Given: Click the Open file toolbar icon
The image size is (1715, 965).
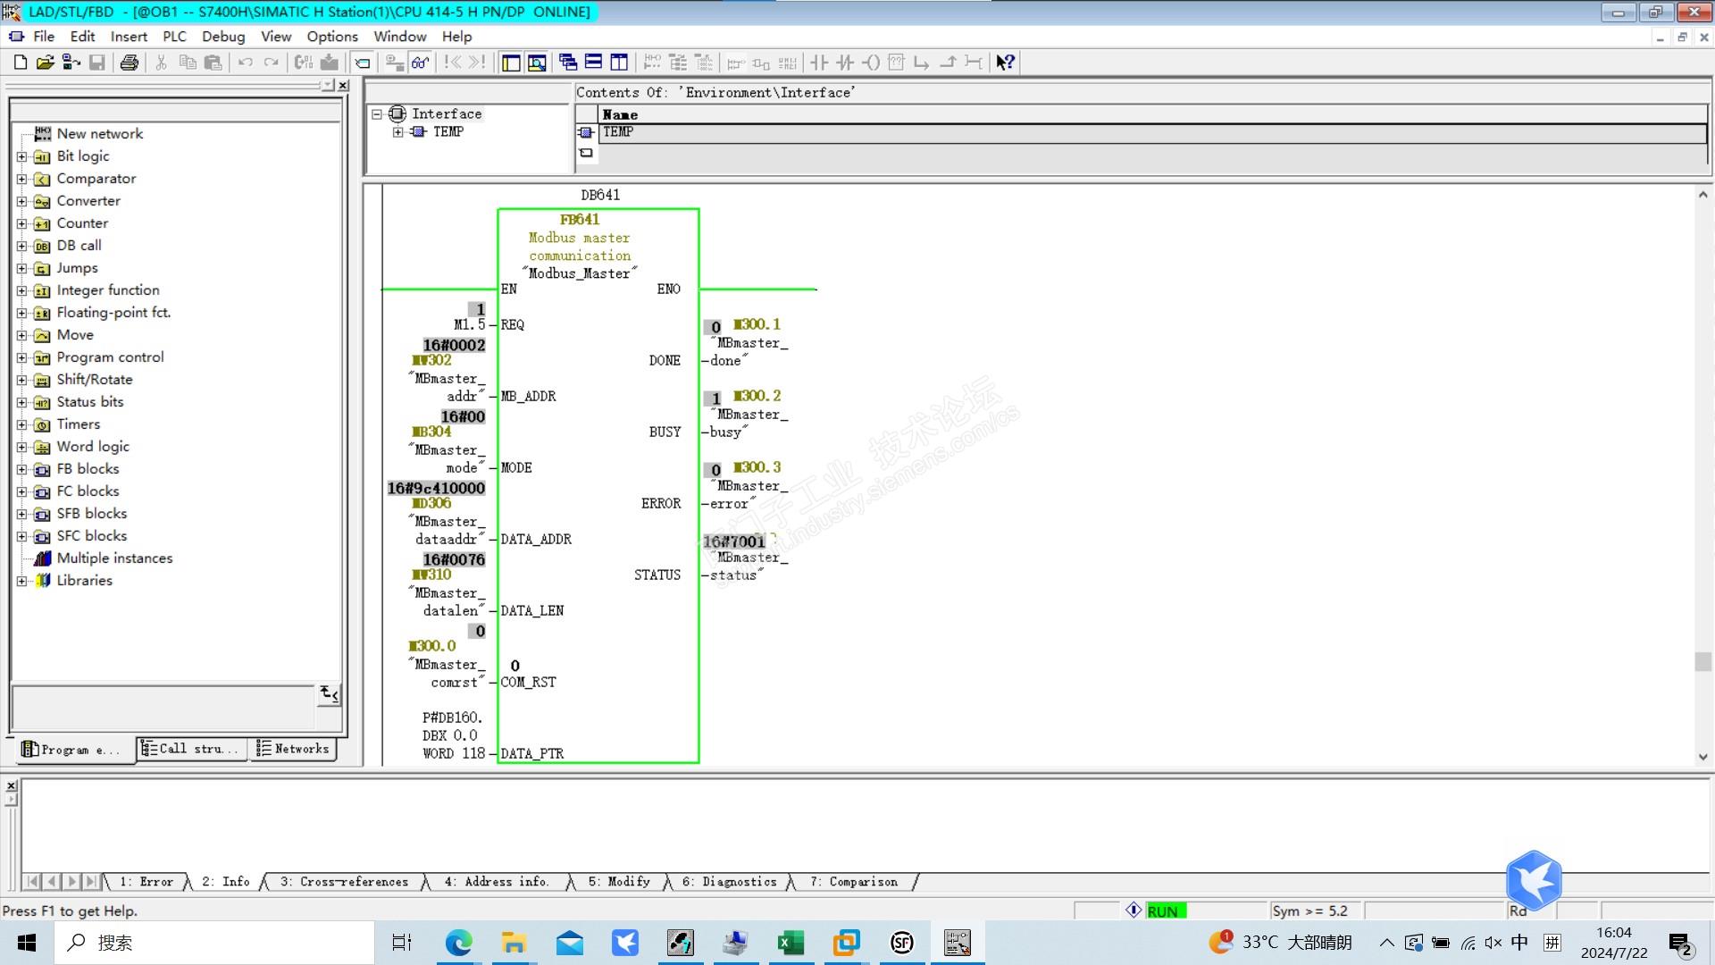Looking at the screenshot, I should (x=45, y=63).
